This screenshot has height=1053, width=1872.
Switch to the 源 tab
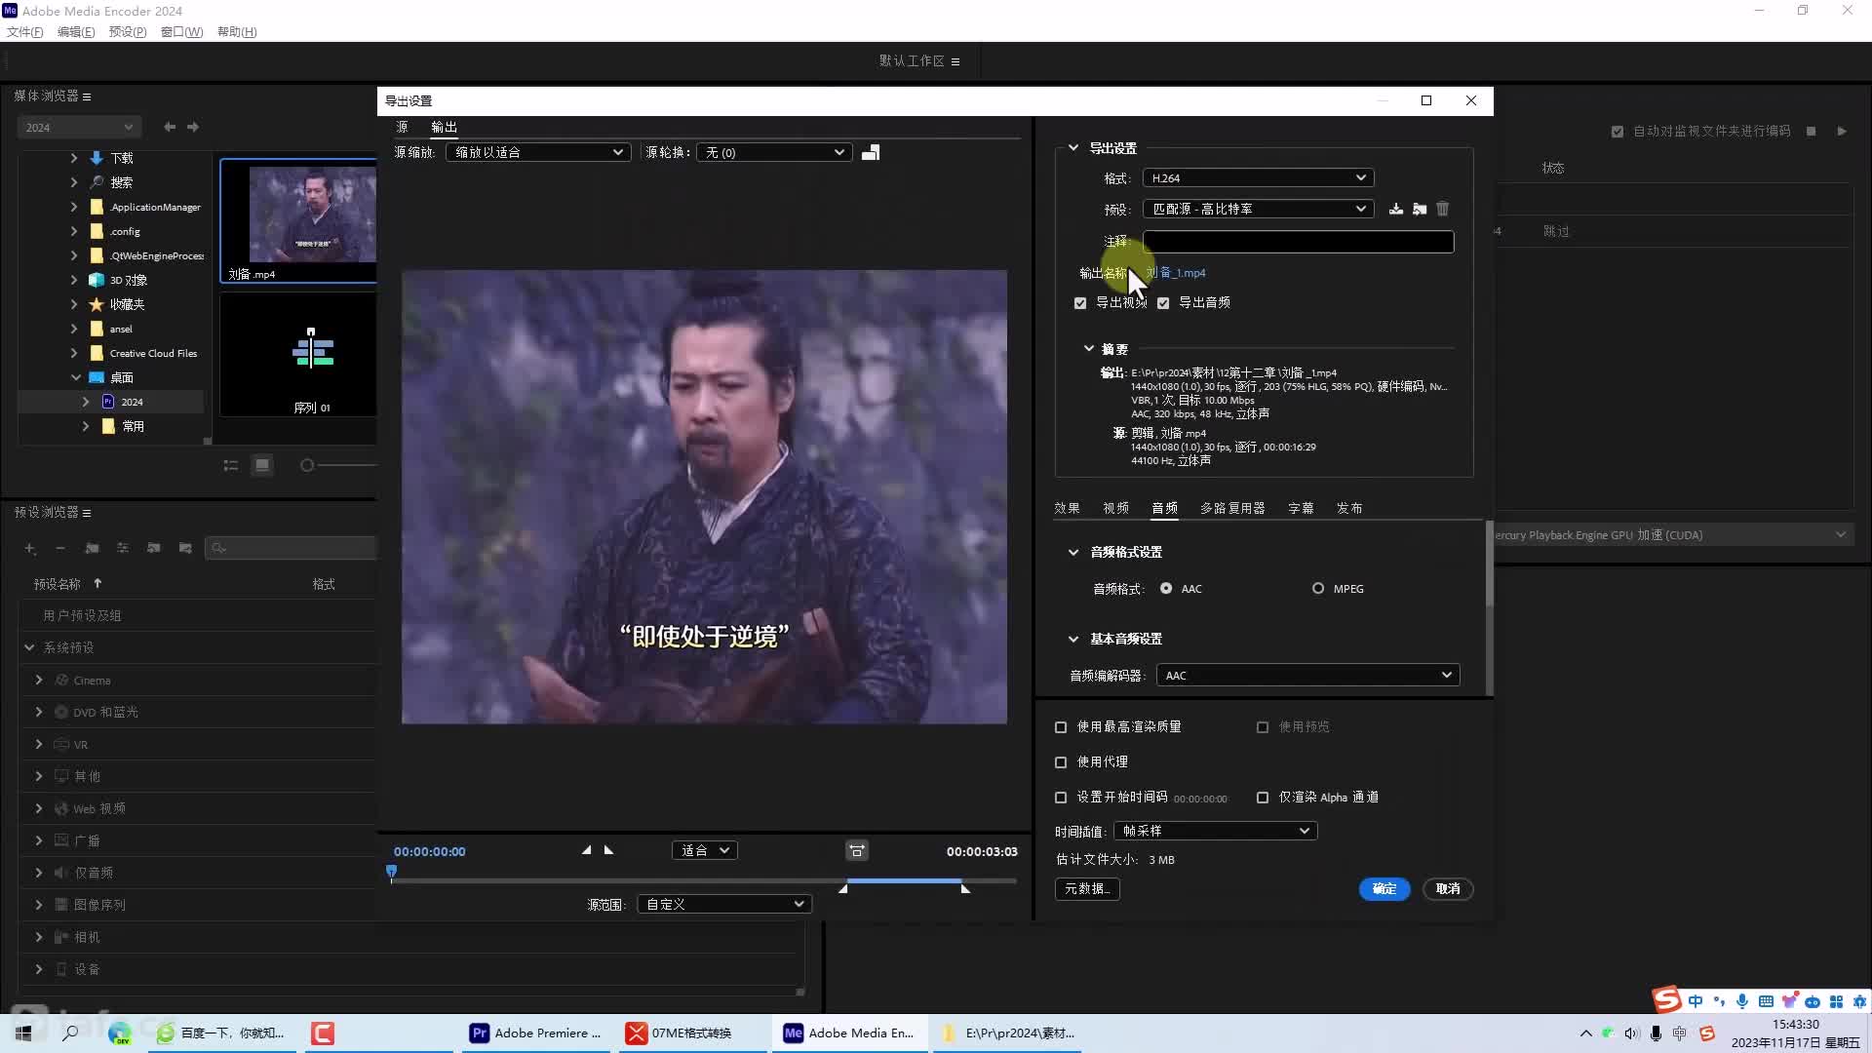(402, 127)
